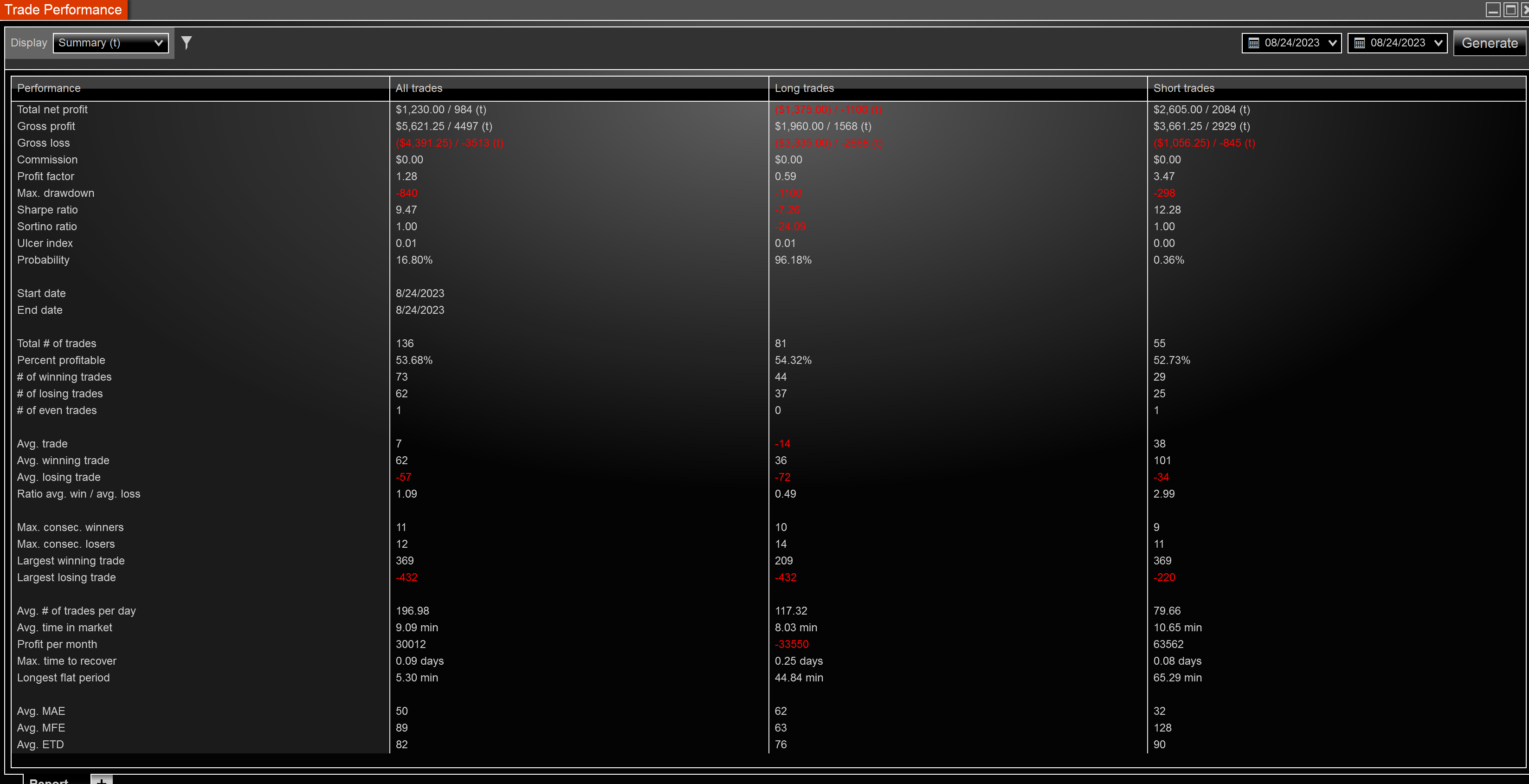The image size is (1529, 784).
Task: Click Long trades largest winning trade 209
Action: 783,560
